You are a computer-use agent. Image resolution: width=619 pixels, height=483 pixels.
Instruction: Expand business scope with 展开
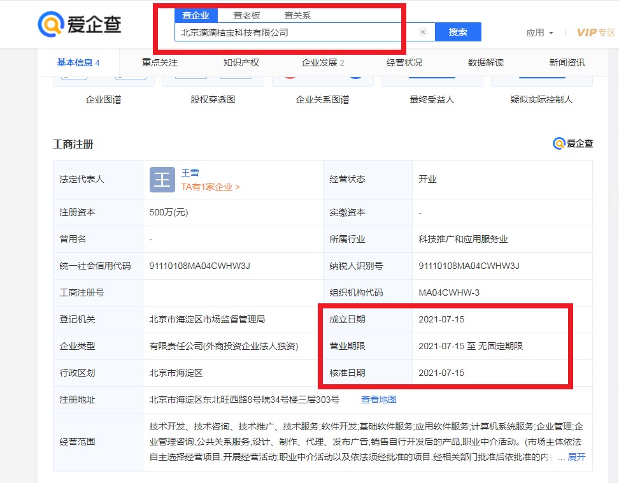pos(576,457)
